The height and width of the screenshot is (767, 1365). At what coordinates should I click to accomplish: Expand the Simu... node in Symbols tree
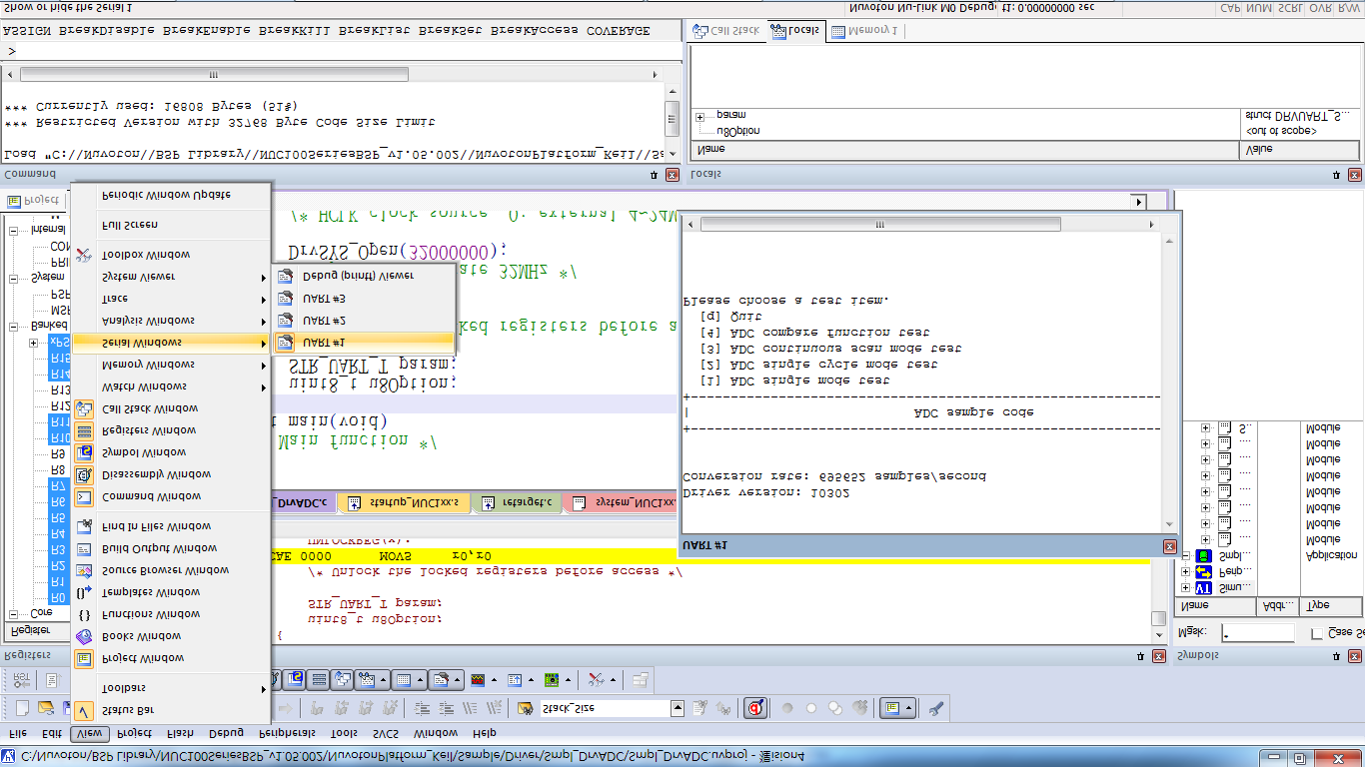point(1186,589)
